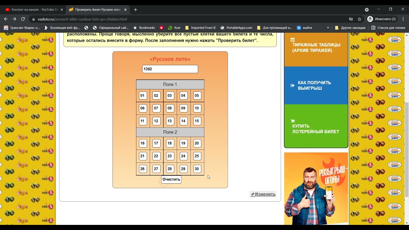Open Транслит Яндекс bookmark
This screenshot has width=409, height=230.
tap(22, 28)
